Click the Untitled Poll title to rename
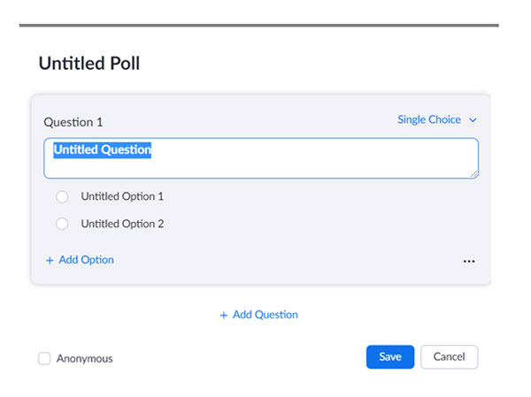This screenshot has width=531, height=397. [x=89, y=64]
